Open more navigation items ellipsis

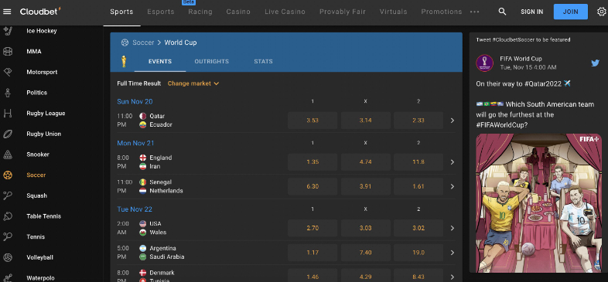point(475,12)
